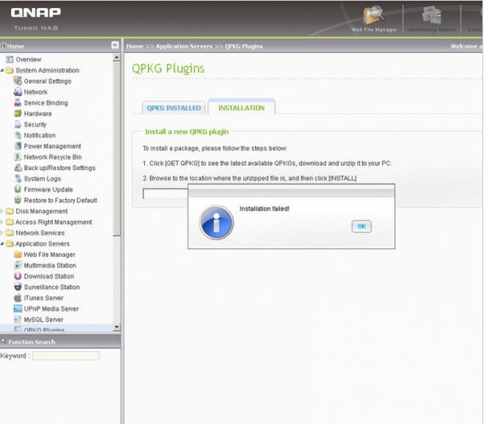
Task: Collapse the System Administration tree node
Action: [2, 70]
